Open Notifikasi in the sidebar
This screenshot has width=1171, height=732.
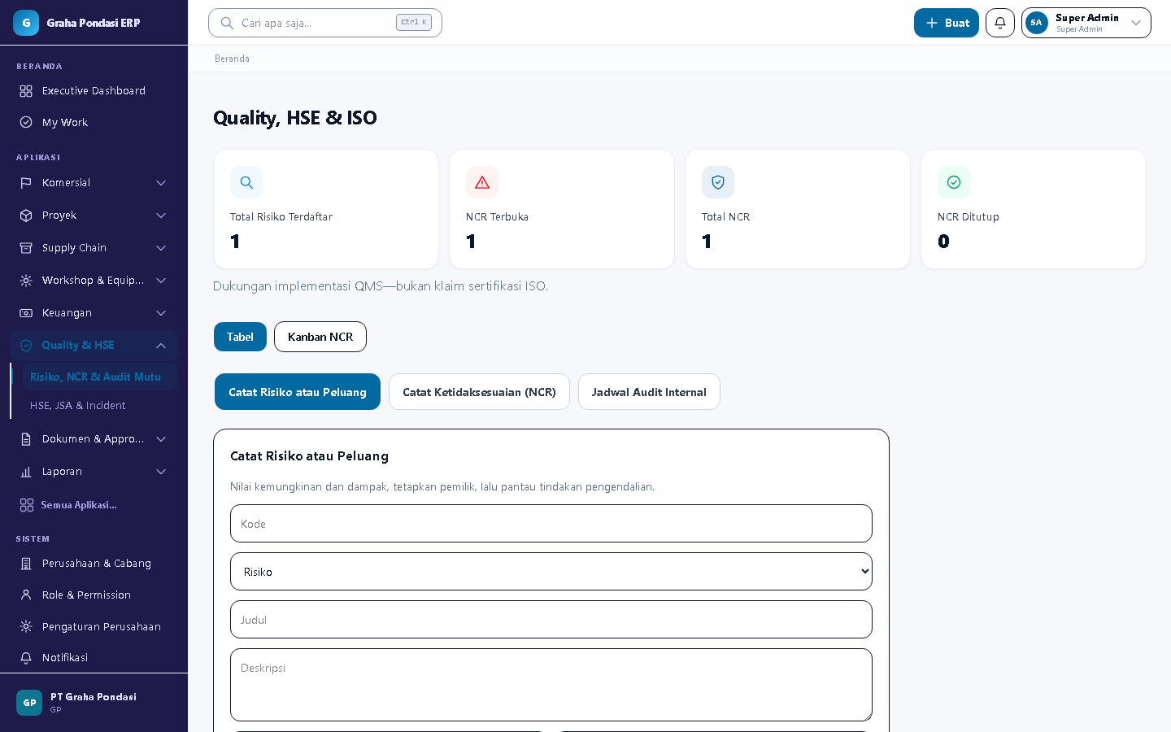94,658
